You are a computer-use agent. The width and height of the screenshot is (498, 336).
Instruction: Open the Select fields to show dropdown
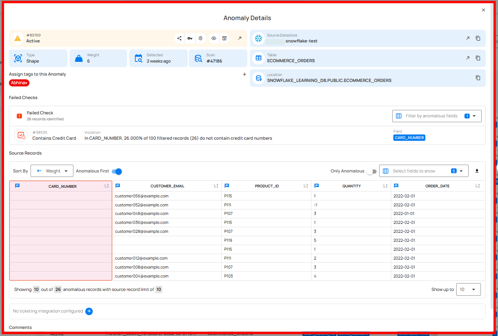[424, 171]
